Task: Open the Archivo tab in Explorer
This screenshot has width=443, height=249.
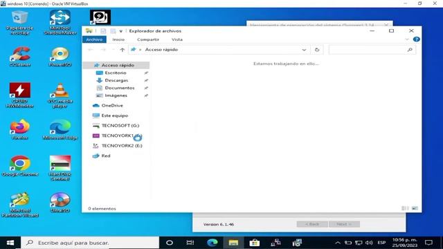Action: [x=94, y=39]
